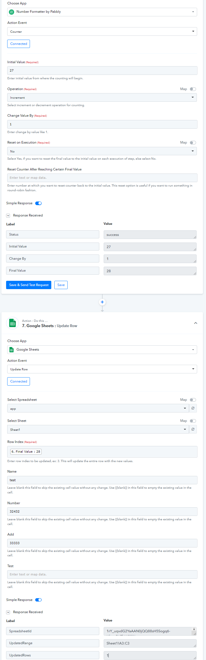Screen dimensions: 206x660
Task: Click Name field containing test
Action: 102,480
